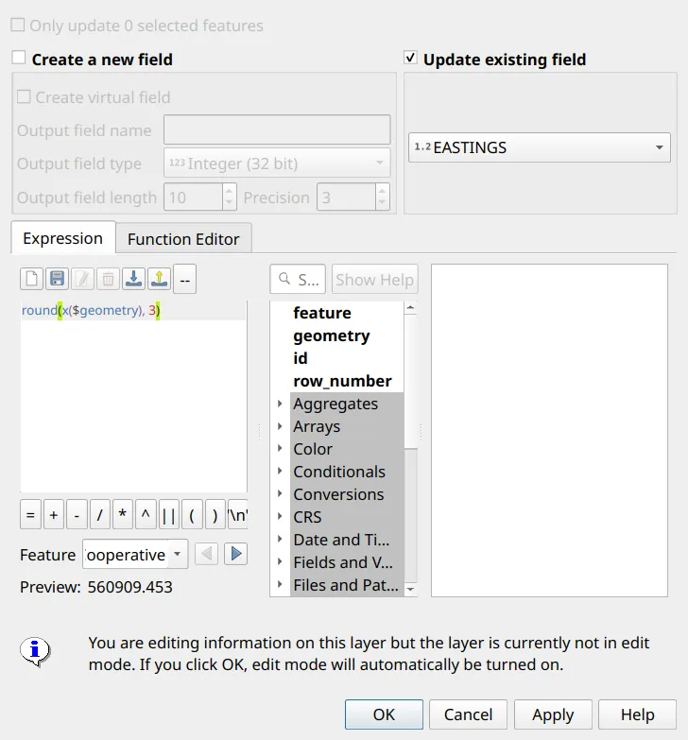
Task: Insert an opening parenthesis
Action: pos(192,514)
